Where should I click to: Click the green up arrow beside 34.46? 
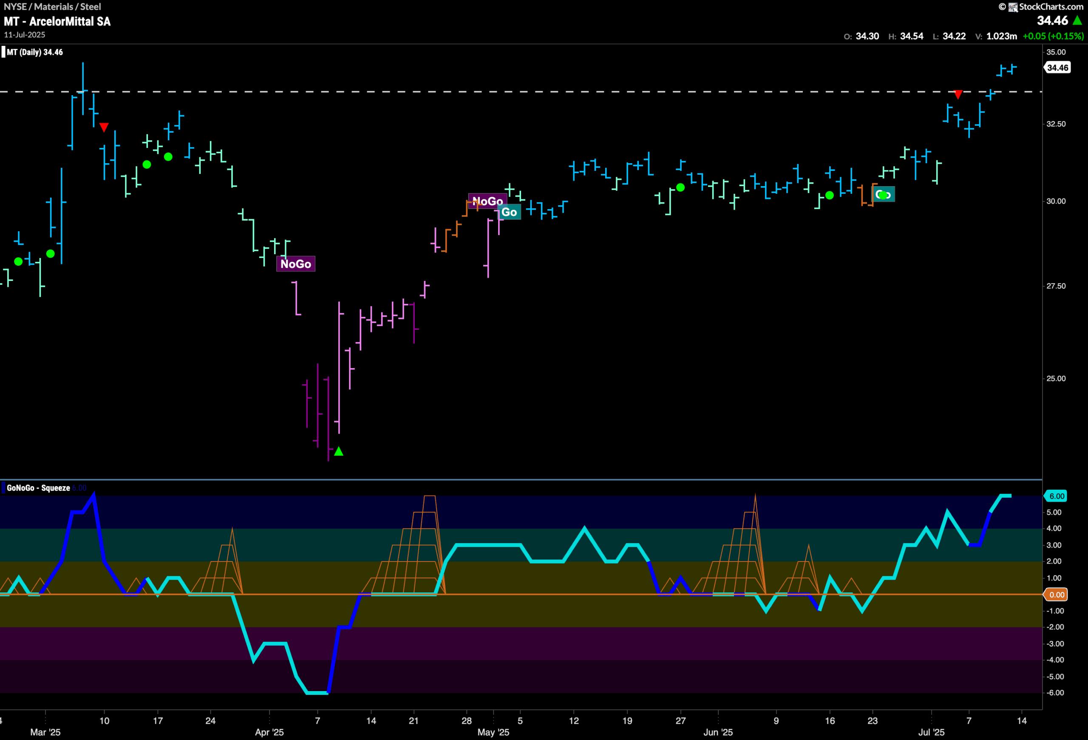coord(1077,20)
